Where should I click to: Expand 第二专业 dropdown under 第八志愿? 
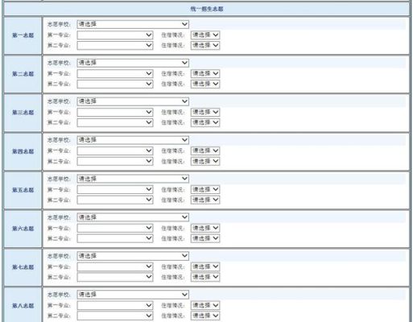point(115,316)
